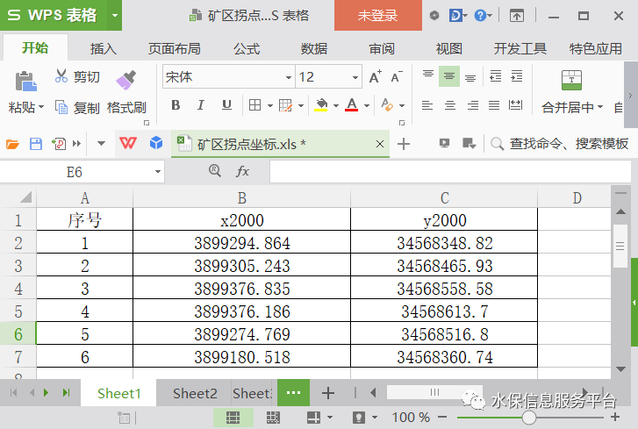This screenshot has width=638, height=429.
Task: Open the 页面布局 ribbon tab
Action: [174, 49]
